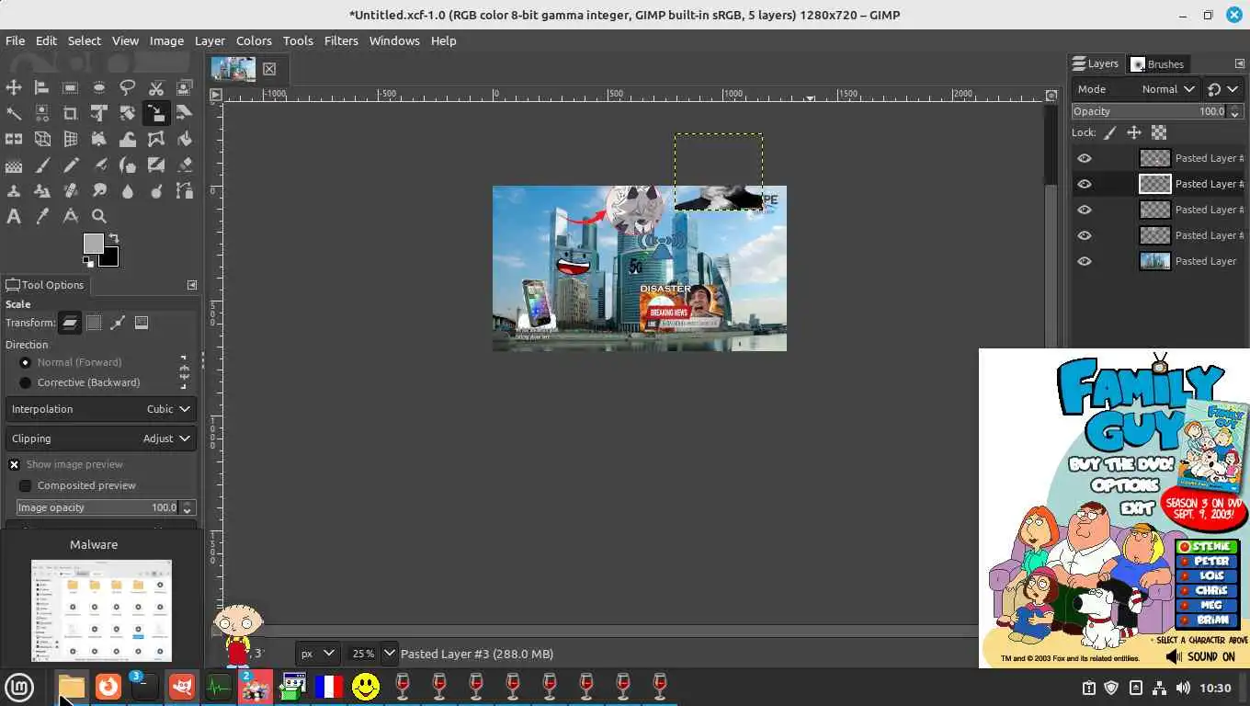
Task: Select the Color Picker eyedropper tool
Action: [42, 217]
